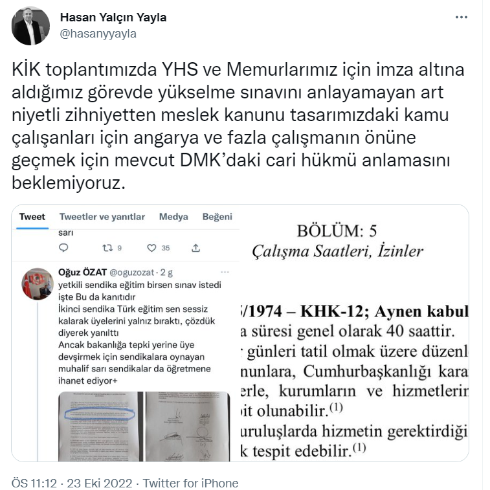
Task: Click the reply speech bubble icon
Action: [x=63, y=248]
